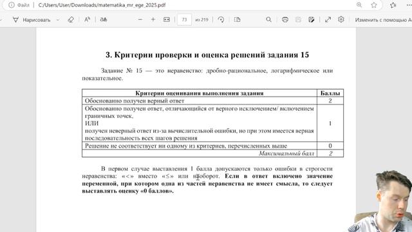Click the row 'Решение не соответствует ни одному из критериев'

(200, 146)
